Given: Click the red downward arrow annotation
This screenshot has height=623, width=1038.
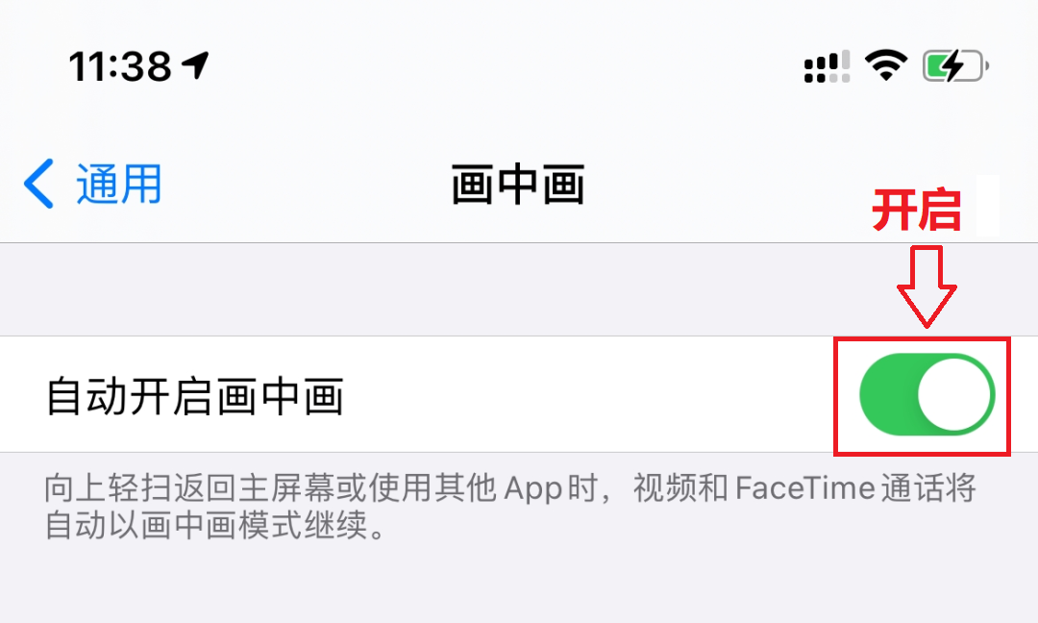Looking at the screenshot, I should (927, 286).
